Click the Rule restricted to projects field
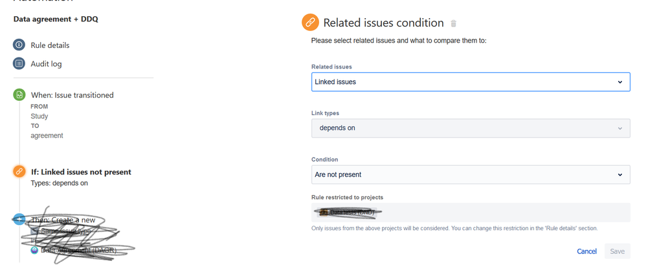The image size is (646, 265). click(471, 213)
